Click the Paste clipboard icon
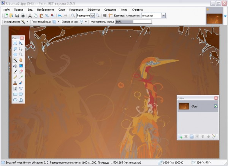228x166 pixels. click(41, 16)
